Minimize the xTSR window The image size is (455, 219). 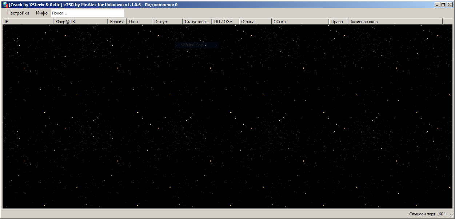(x=438, y=5)
